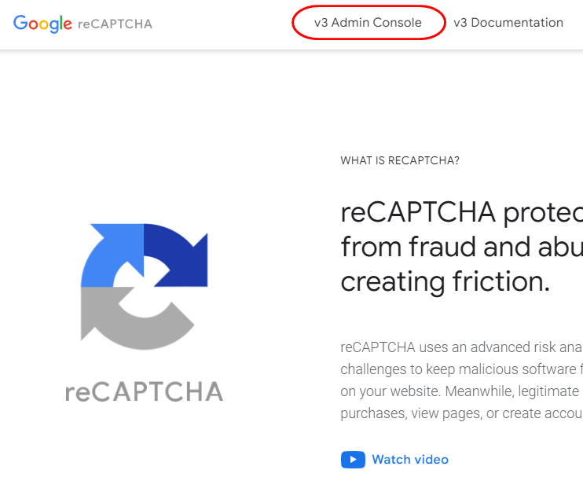The height and width of the screenshot is (492, 583).
Task: Click paragraph line 'on your website. Meanwhile, legitimate'
Action: (x=461, y=391)
